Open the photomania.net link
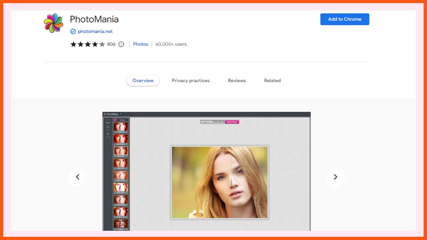The height and width of the screenshot is (240, 427). point(94,31)
